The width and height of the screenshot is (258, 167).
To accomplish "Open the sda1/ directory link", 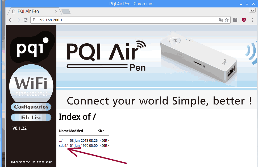I will pyautogui.click(x=63, y=146).
